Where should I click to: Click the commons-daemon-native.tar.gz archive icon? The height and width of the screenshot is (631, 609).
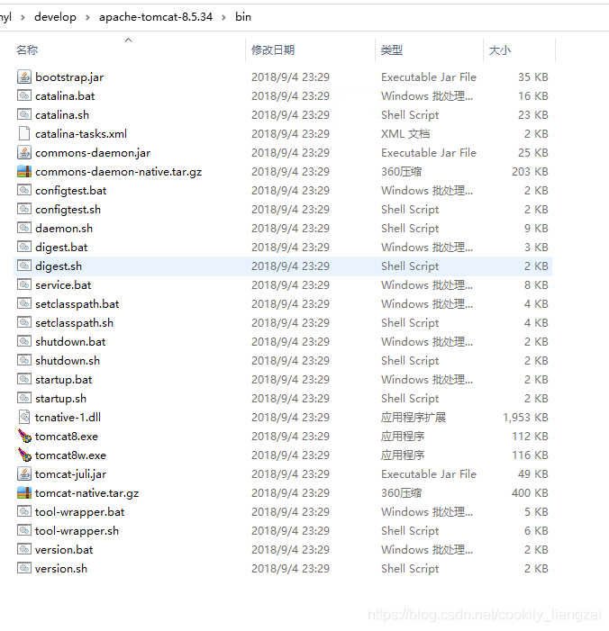pos(24,171)
